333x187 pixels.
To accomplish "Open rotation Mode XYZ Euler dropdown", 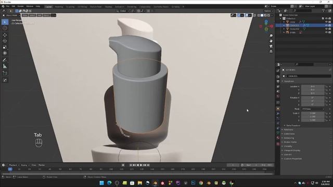I will (313, 109).
